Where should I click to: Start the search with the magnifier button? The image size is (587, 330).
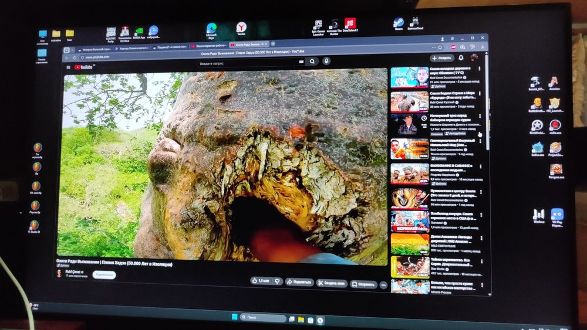click(312, 62)
